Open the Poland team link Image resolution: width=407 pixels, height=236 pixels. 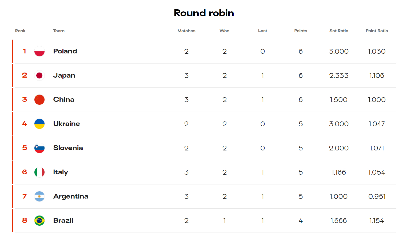point(65,51)
